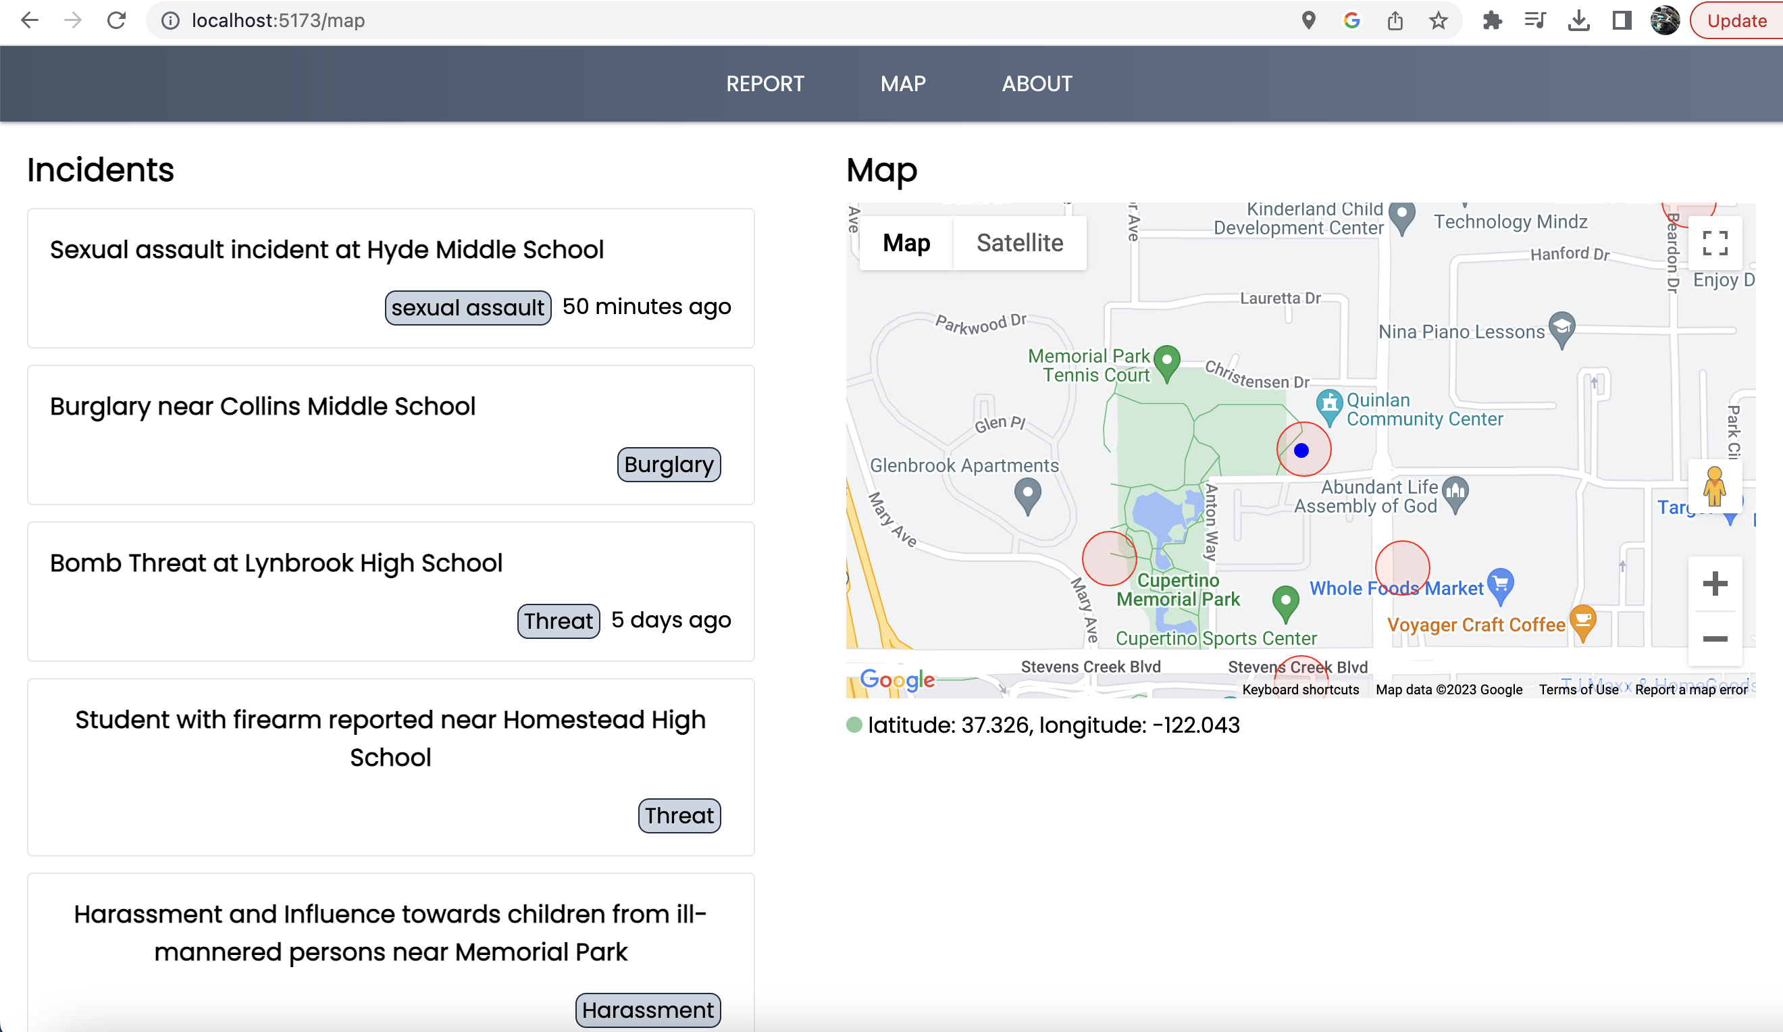Toggle fullscreen map view
The image size is (1783, 1032).
tap(1714, 243)
